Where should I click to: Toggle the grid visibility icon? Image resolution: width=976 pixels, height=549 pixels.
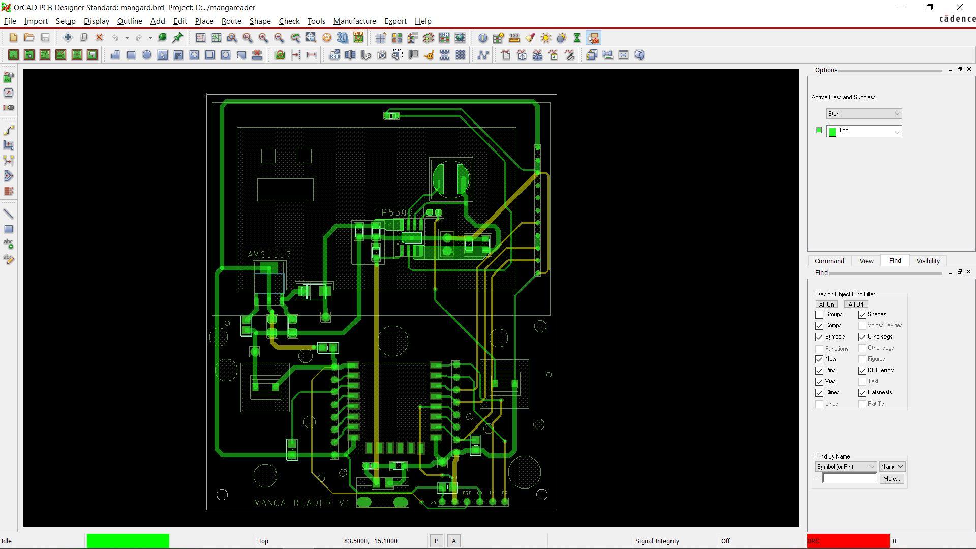click(381, 38)
